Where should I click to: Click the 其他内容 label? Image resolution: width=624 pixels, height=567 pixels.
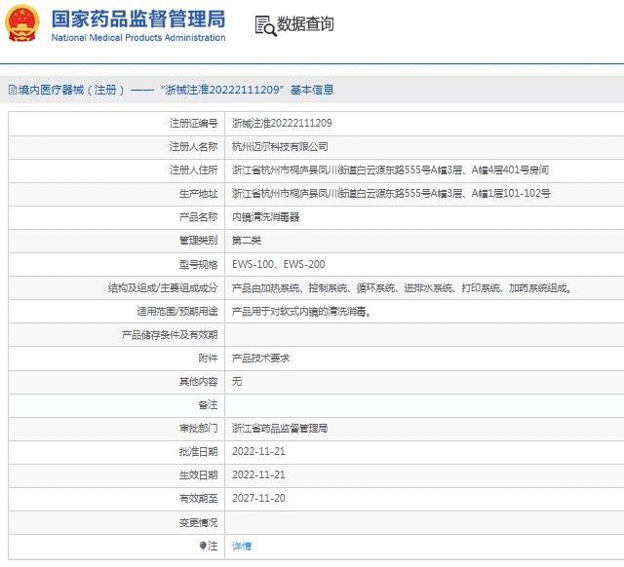pyautogui.click(x=199, y=382)
